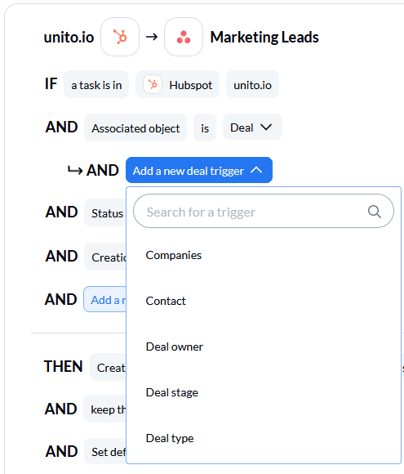Click the Status condition chip
Image resolution: width=404 pixels, height=474 pixels.
coord(105,212)
